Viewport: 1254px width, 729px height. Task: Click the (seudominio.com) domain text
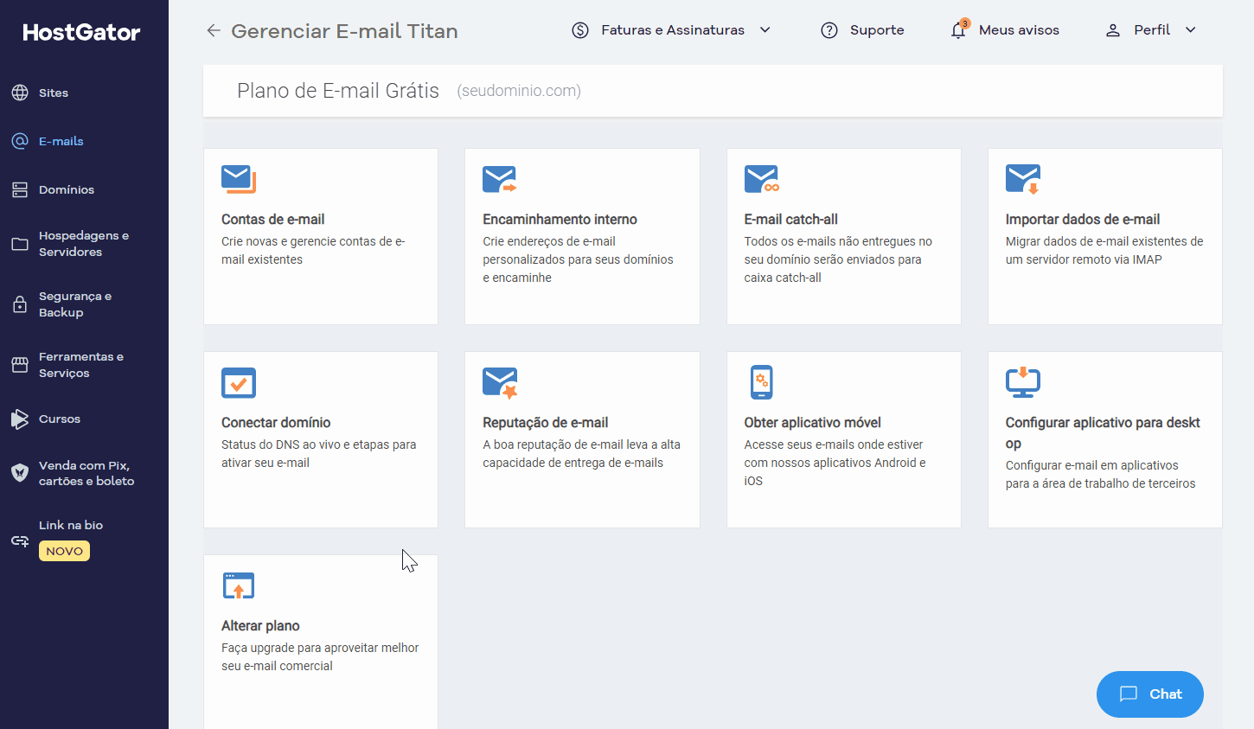click(519, 91)
